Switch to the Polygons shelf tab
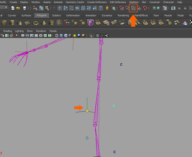 click(x=42, y=15)
